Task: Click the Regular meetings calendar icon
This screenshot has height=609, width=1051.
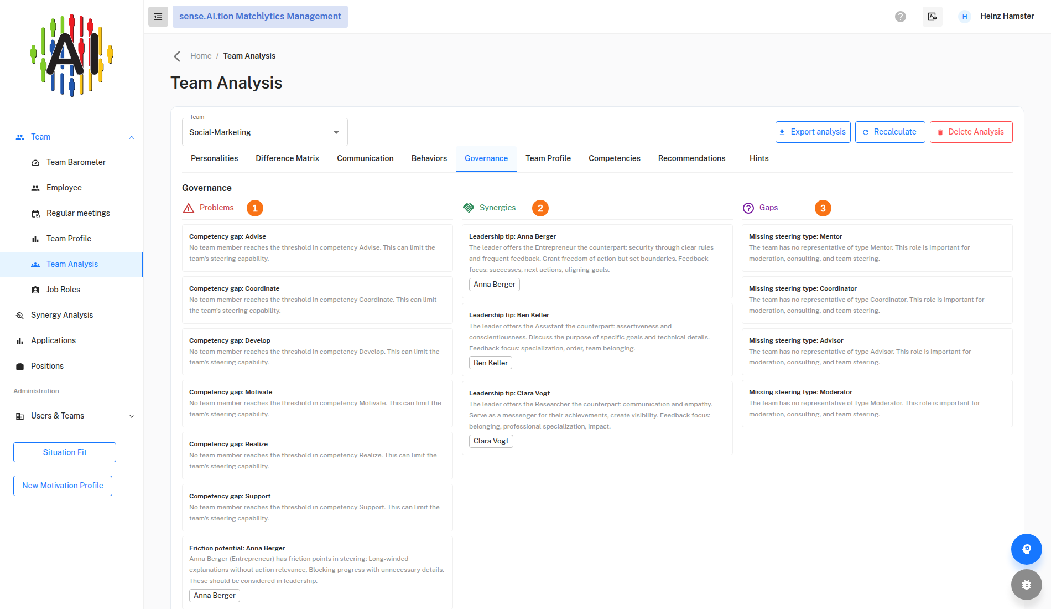Action: click(35, 214)
